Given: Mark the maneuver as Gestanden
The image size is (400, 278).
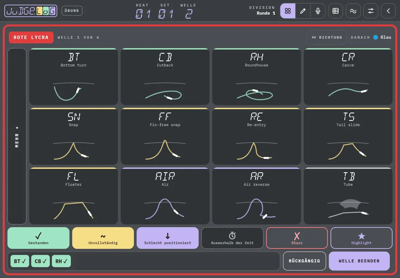Looking at the screenshot, I should [38, 238].
